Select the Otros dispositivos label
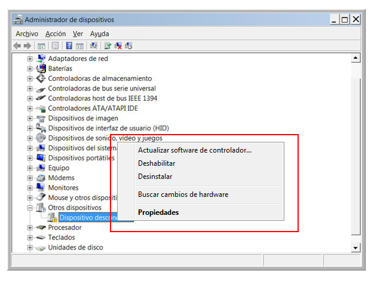Image resolution: width=374 pixels, height=301 pixels. [x=75, y=208]
